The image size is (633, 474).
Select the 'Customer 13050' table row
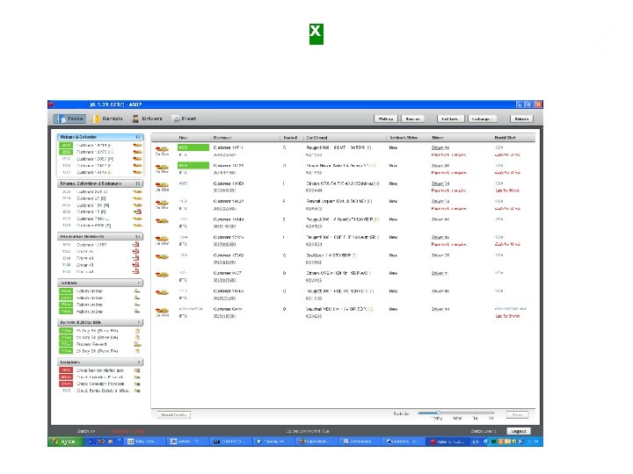click(343, 187)
